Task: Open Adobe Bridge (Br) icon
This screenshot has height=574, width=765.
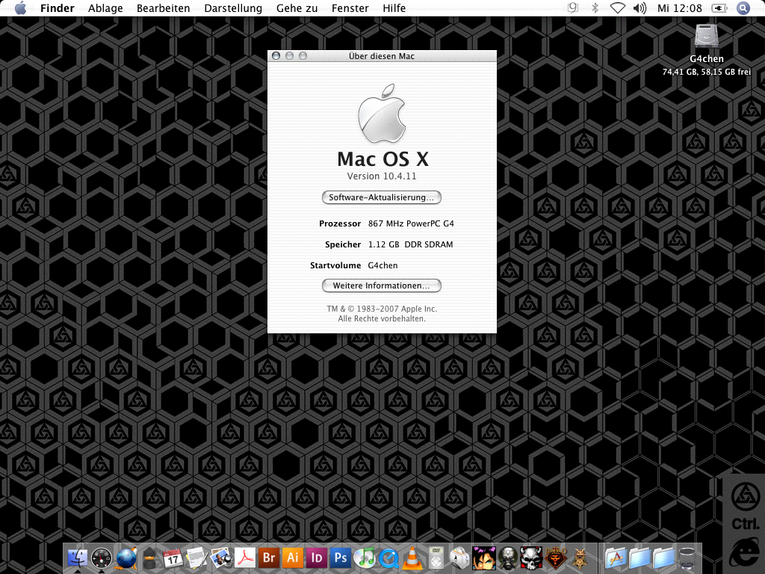Action: (269, 558)
